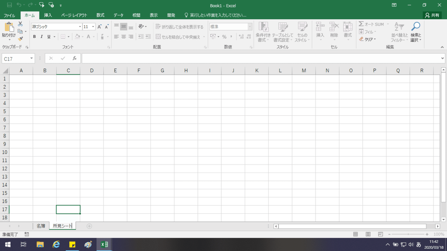Click the Redo arrow in quick access toolbar
The height and width of the screenshot is (251, 447).
pos(30,6)
